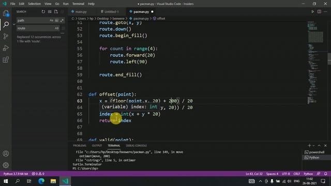
Task: Open the Extensions view
Action: 6,60
